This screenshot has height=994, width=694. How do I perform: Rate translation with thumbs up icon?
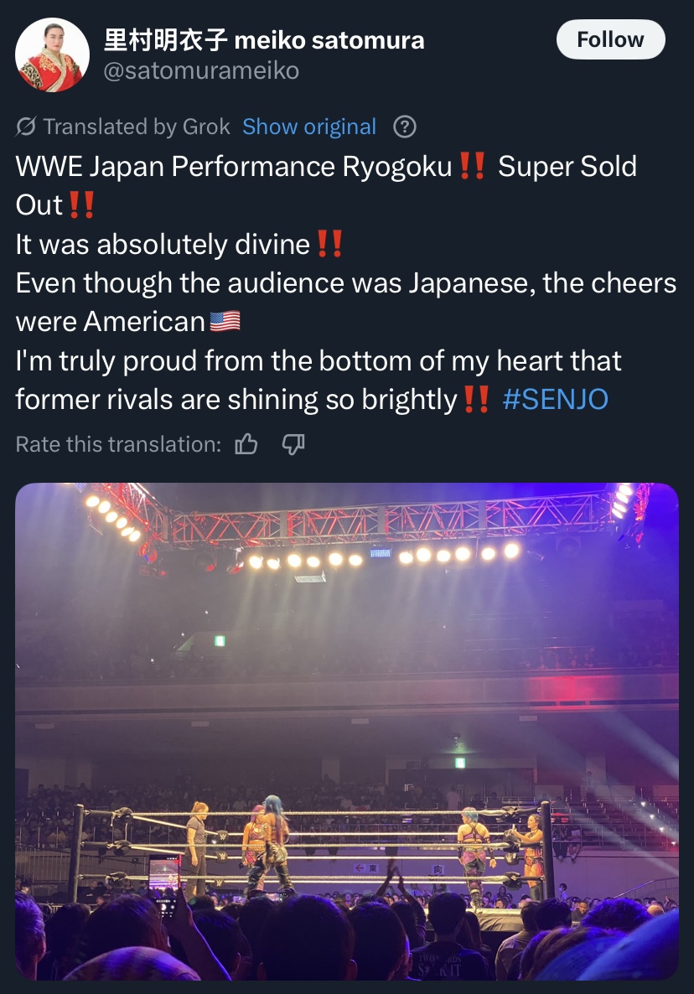click(246, 444)
